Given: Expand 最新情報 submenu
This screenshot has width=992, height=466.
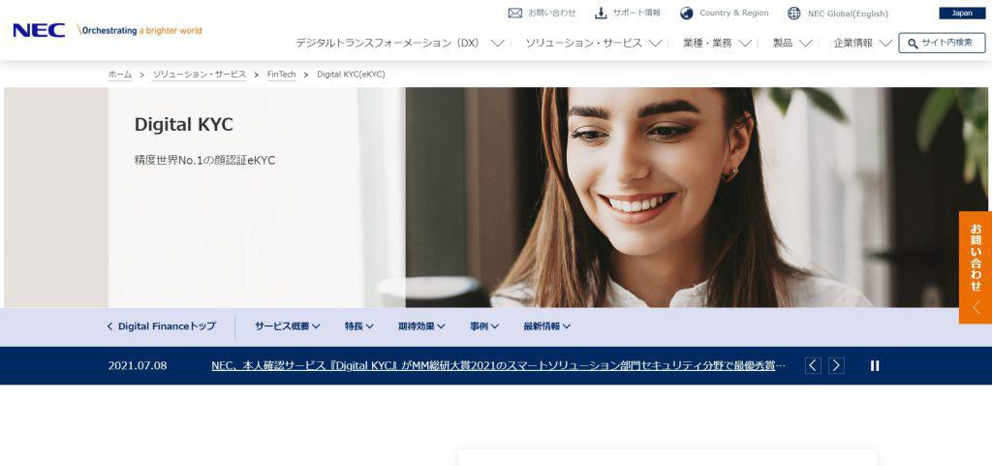Looking at the screenshot, I should (546, 326).
